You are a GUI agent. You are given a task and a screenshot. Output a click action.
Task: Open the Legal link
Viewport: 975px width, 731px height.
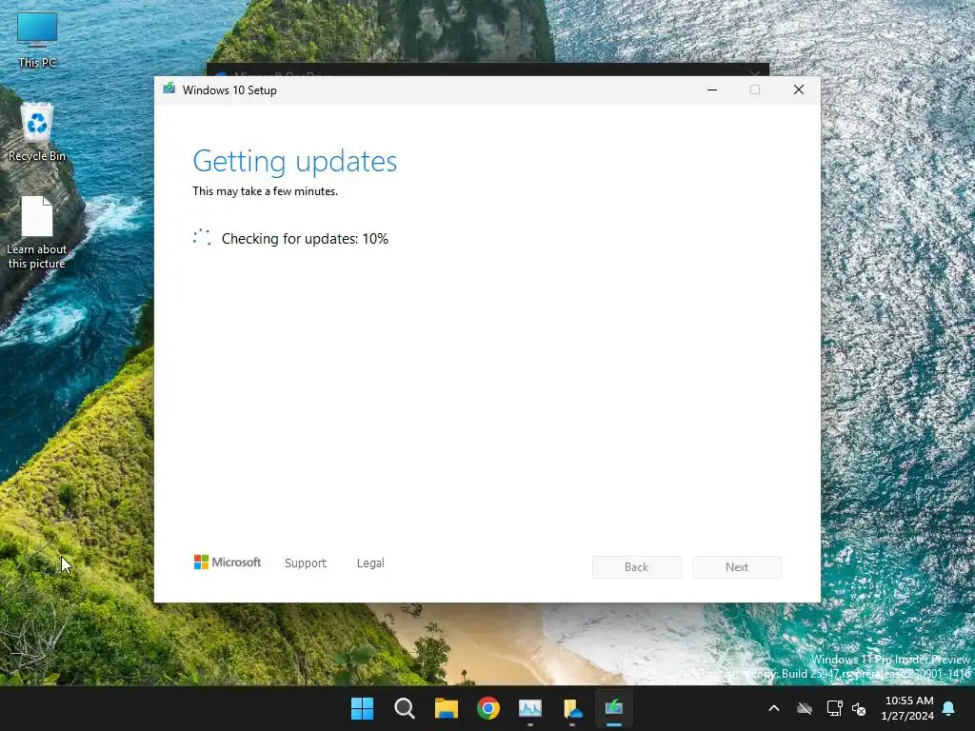tap(370, 563)
